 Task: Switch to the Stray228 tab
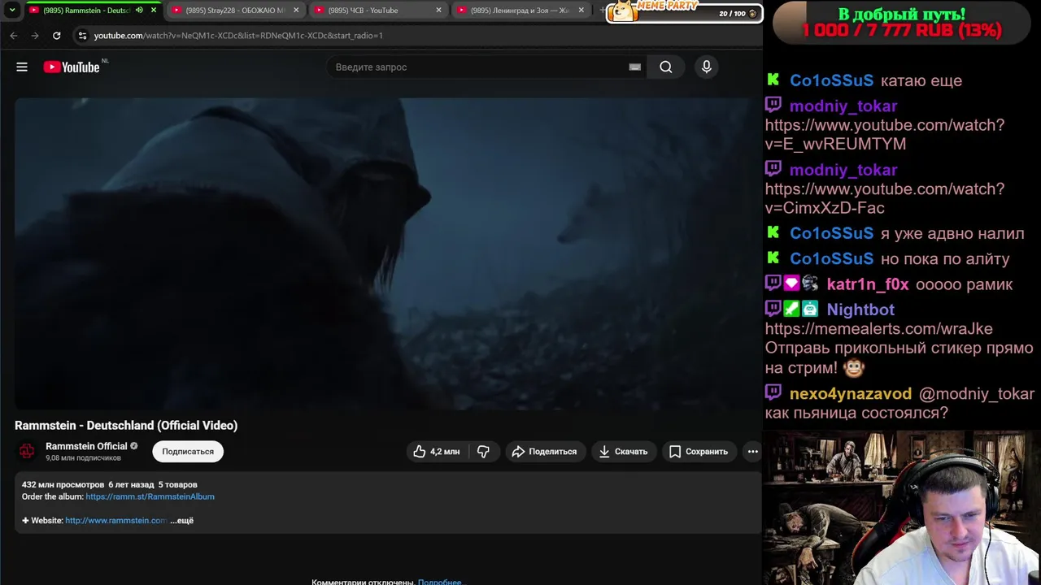coord(235,11)
